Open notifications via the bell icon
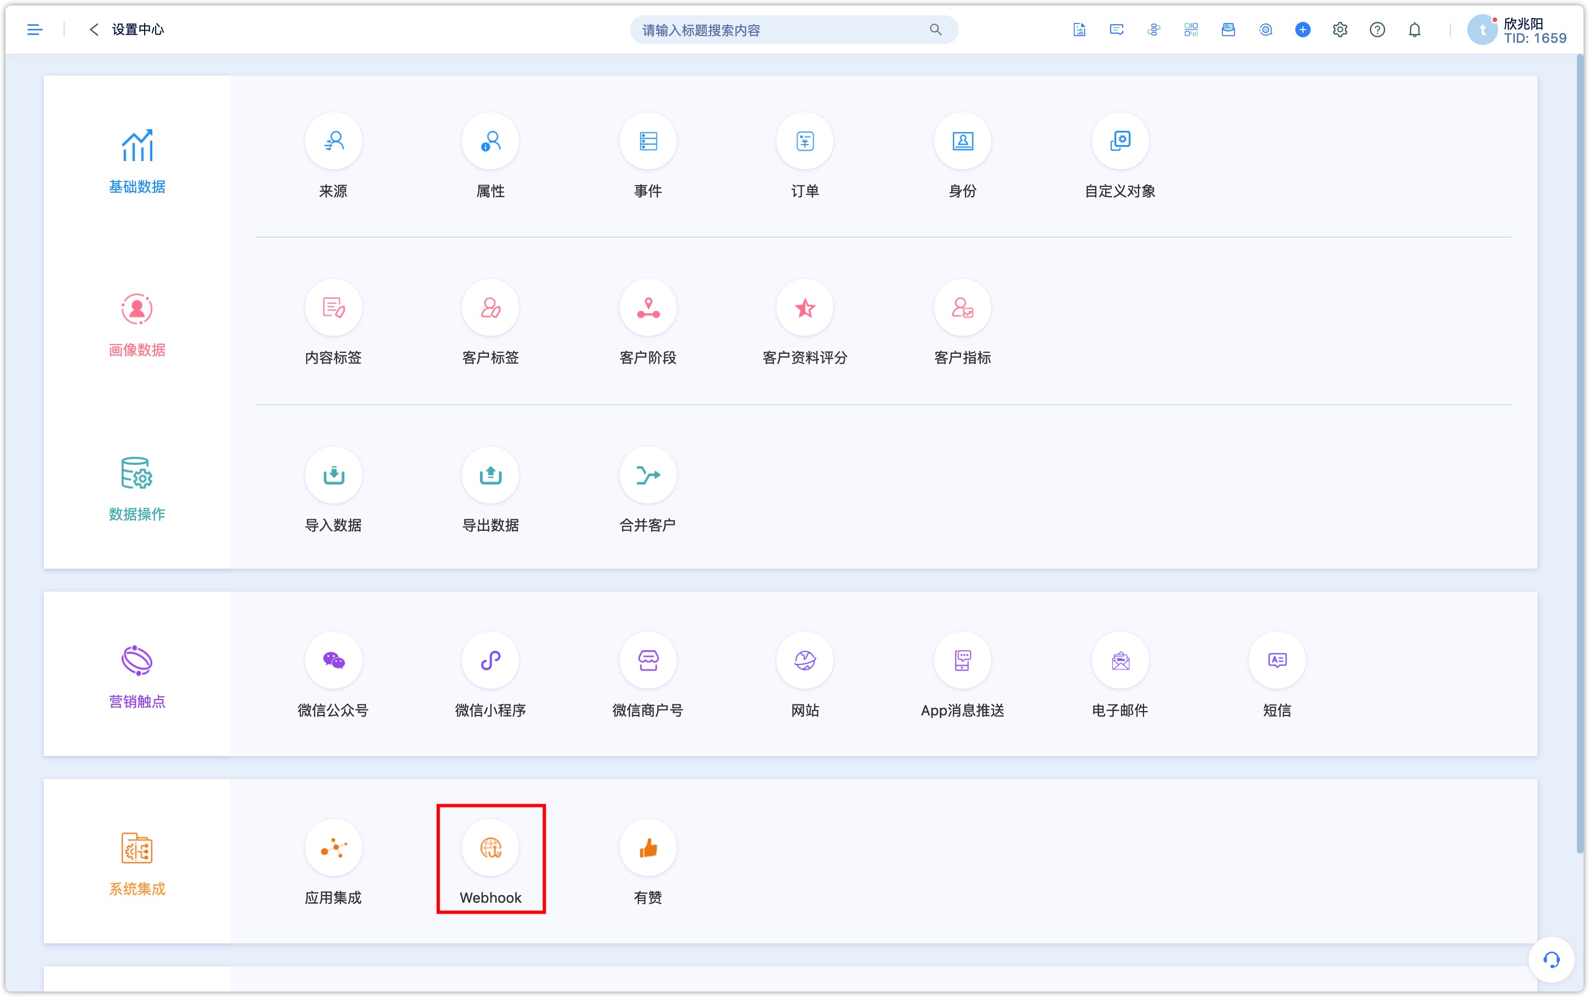 point(1415,30)
